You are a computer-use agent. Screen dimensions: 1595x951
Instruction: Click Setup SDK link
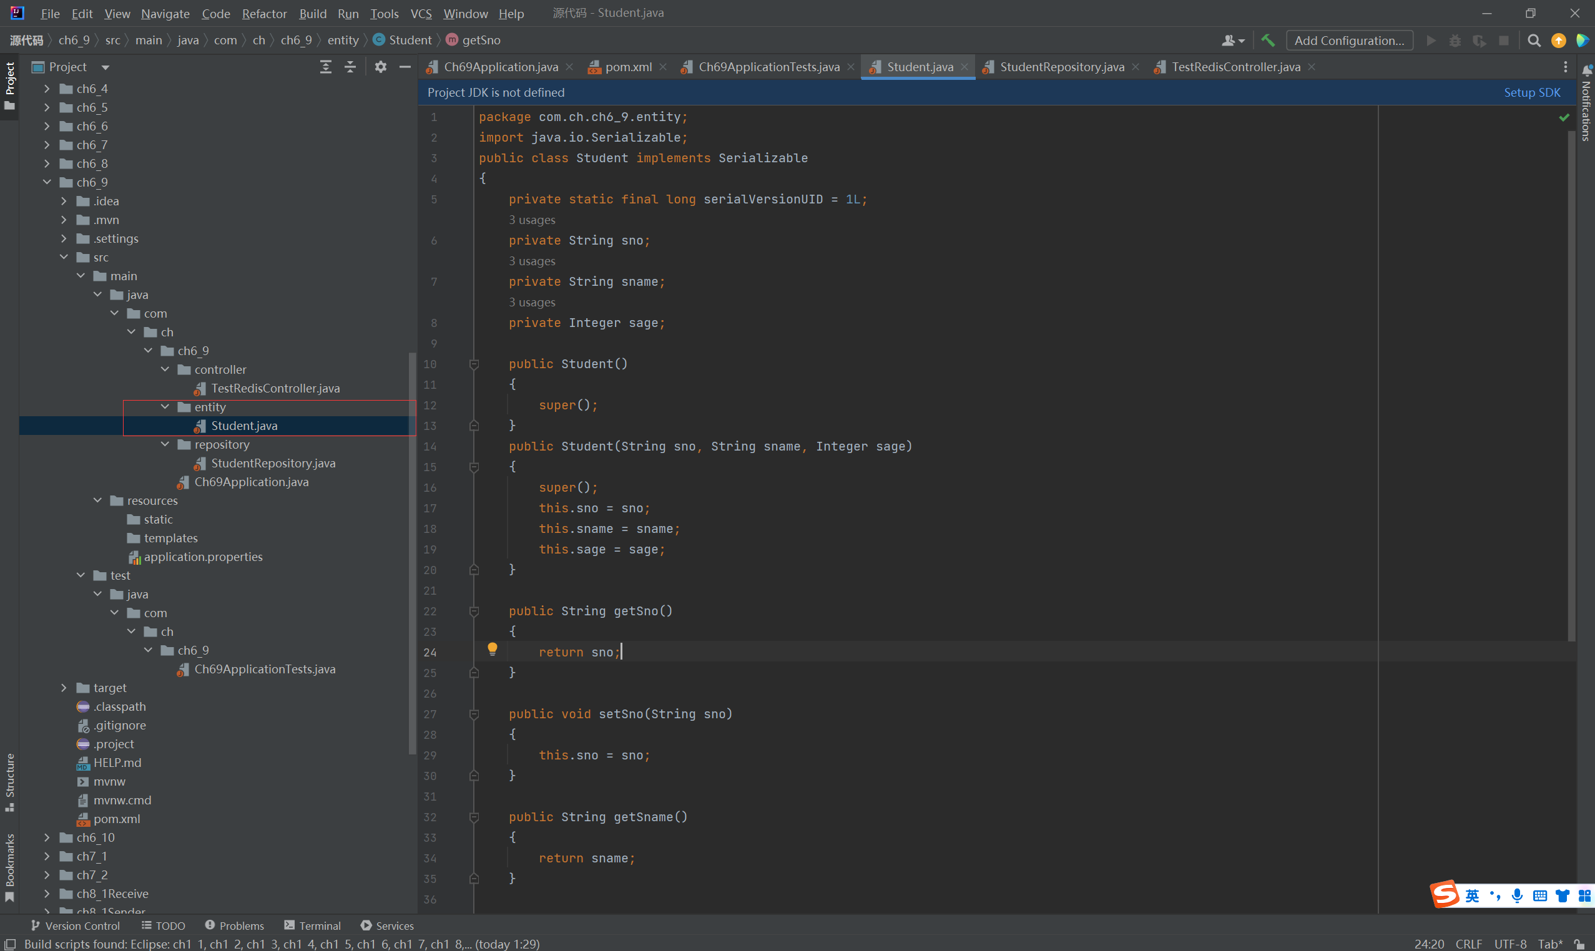(1531, 92)
